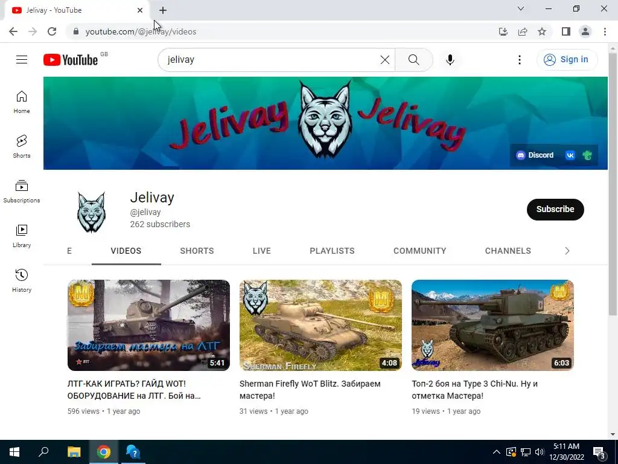Image resolution: width=618 pixels, height=464 pixels.
Task: Open History in the sidebar
Action: pyautogui.click(x=22, y=280)
